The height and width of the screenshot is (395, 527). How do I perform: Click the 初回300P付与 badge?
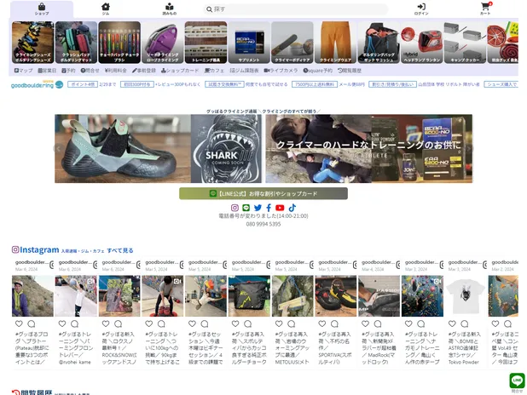pos(137,84)
